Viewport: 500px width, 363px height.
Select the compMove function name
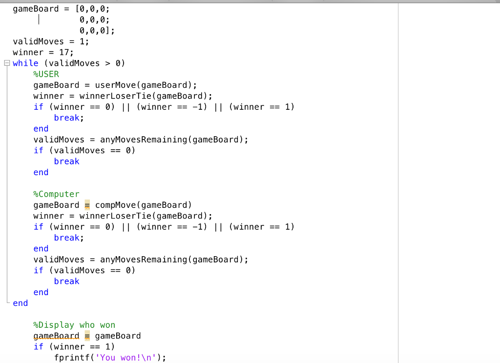pyautogui.click(x=114, y=205)
